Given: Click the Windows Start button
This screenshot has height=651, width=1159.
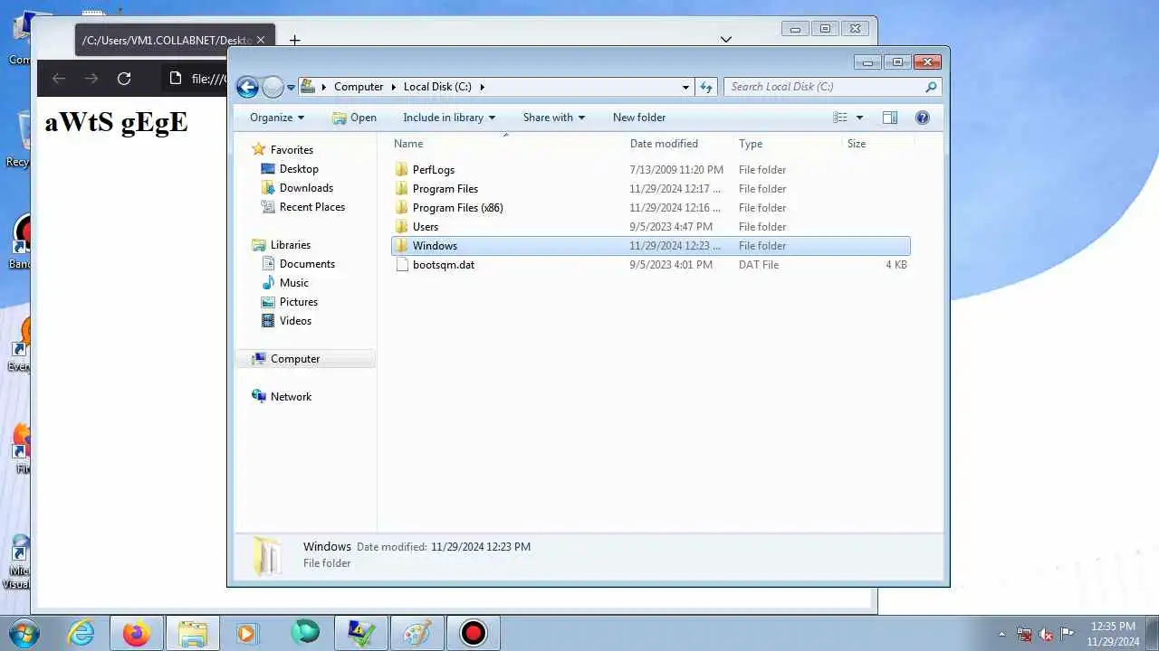Looking at the screenshot, I should pyautogui.click(x=24, y=633).
